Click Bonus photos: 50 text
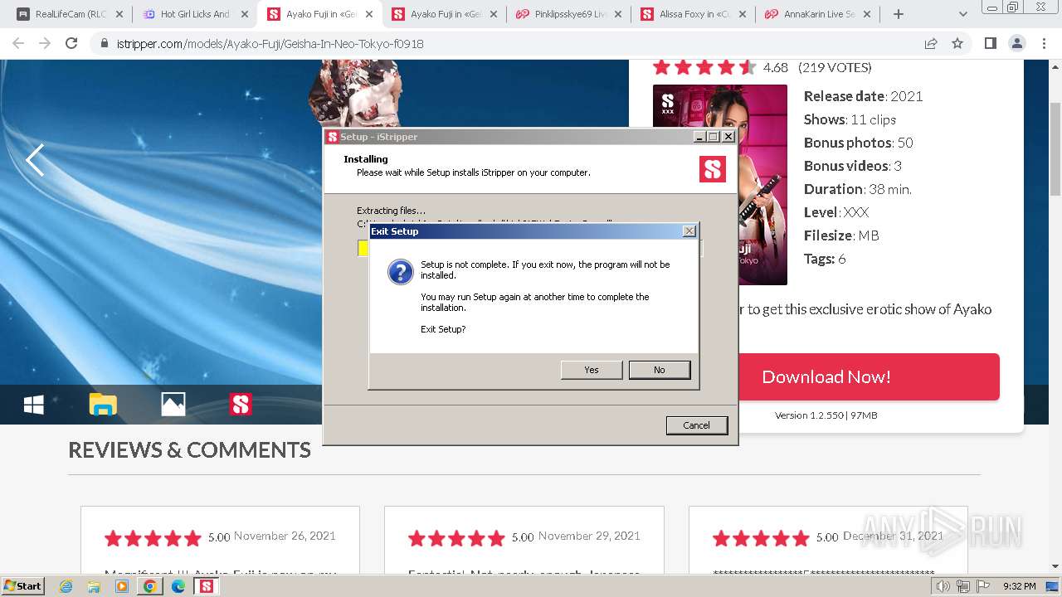This screenshot has width=1062, height=597. [859, 143]
